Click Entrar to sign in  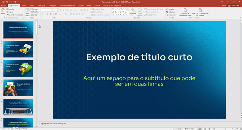224,6
